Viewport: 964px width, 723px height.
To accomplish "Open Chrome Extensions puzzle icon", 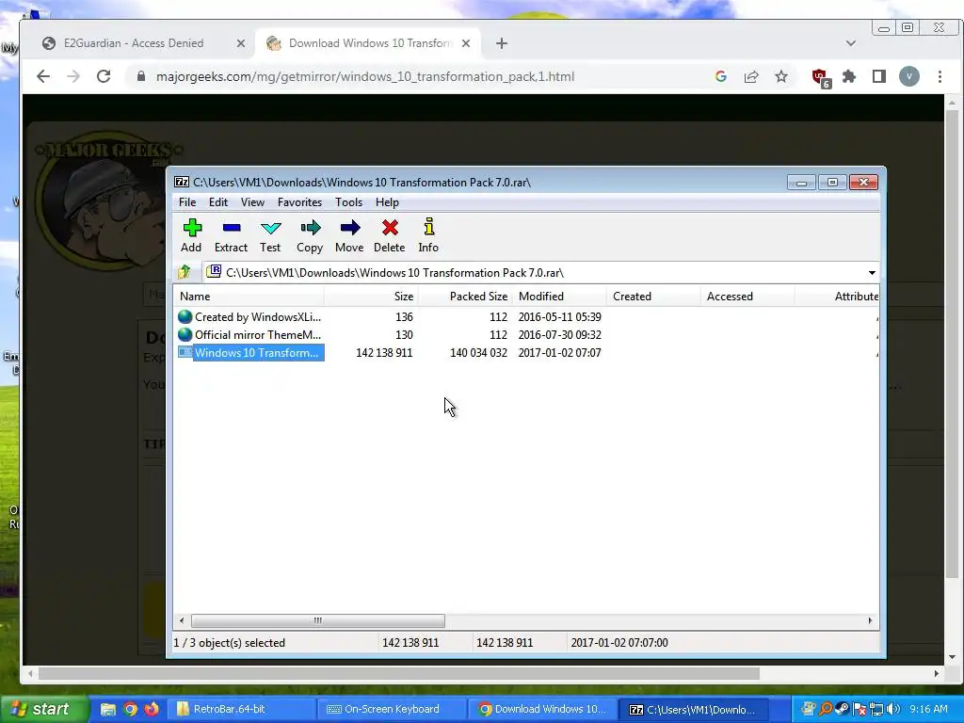I will coord(849,76).
